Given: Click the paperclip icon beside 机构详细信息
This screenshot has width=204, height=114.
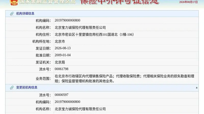Looking at the screenshot, I should [12, 14].
